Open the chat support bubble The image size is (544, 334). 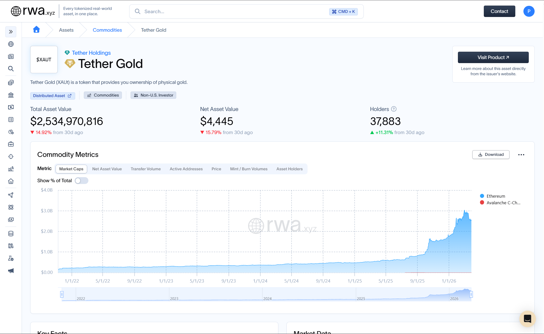tap(527, 319)
